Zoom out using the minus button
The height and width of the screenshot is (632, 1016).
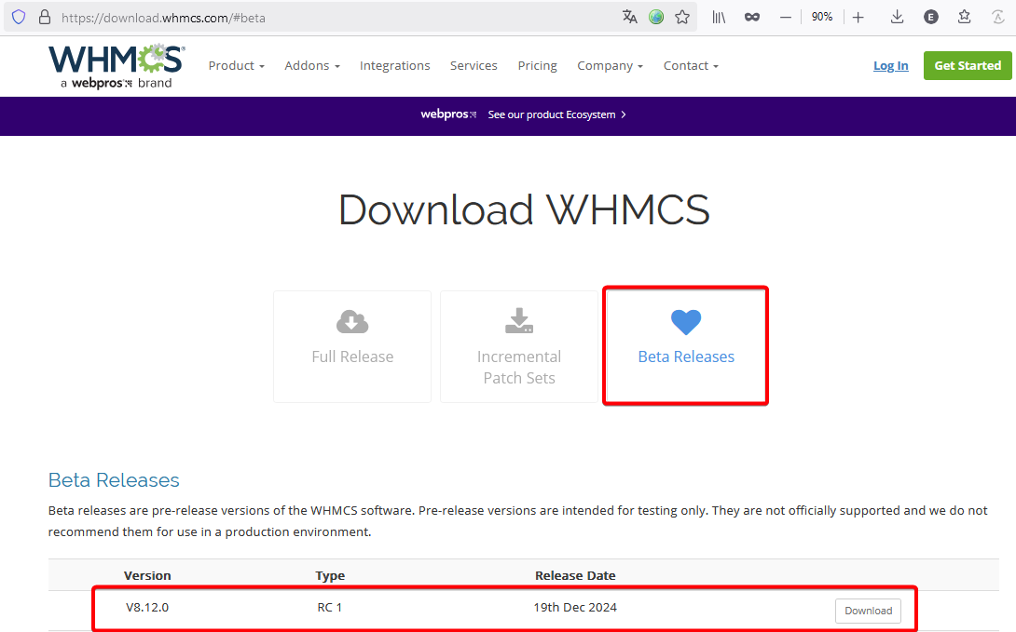(786, 18)
